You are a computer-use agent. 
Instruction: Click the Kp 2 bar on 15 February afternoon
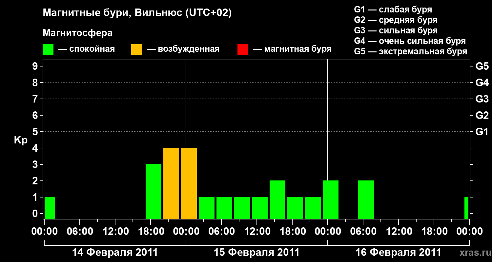277,199
